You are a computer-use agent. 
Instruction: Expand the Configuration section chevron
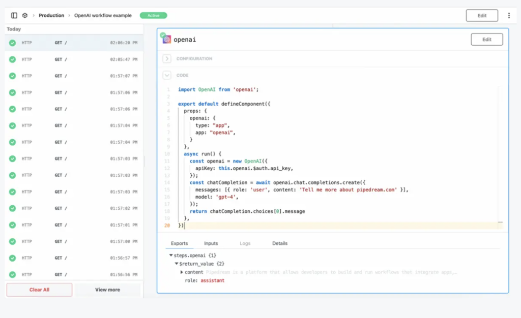[167, 59]
